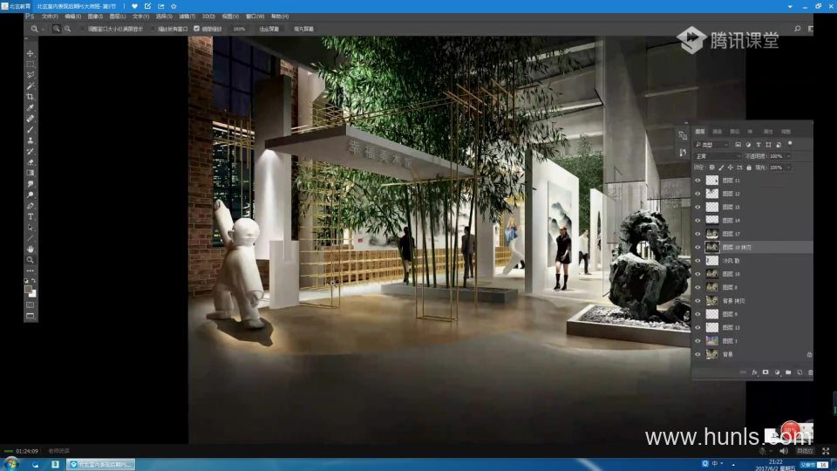Open fill 填充 slider arrow

(x=788, y=167)
